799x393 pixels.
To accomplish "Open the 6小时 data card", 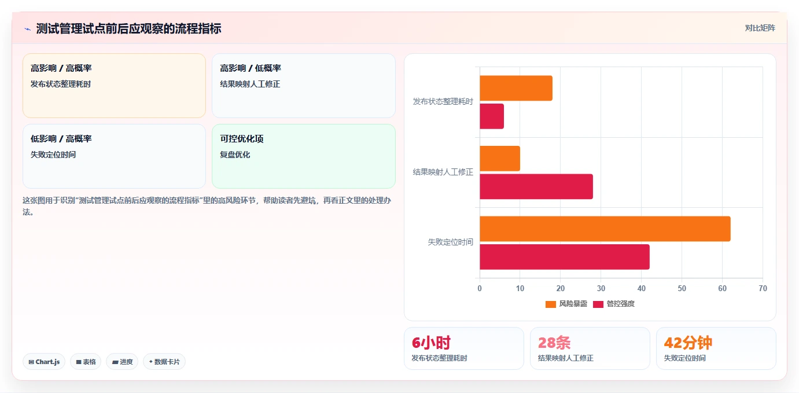I will click(x=464, y=348).
